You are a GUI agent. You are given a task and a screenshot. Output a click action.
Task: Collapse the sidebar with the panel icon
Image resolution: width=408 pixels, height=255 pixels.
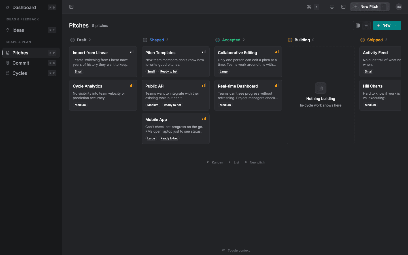[x=71, y=7]
